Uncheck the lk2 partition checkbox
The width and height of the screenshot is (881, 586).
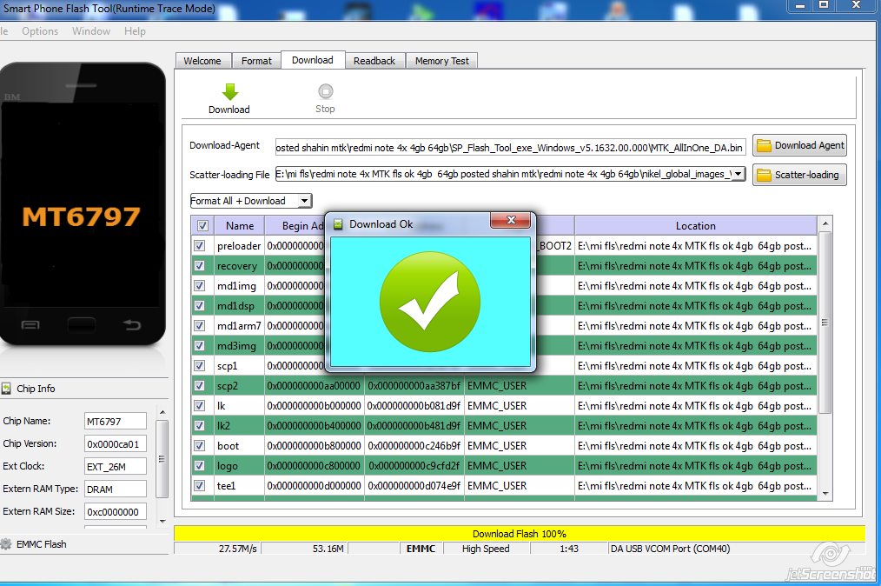pos(200,425)
